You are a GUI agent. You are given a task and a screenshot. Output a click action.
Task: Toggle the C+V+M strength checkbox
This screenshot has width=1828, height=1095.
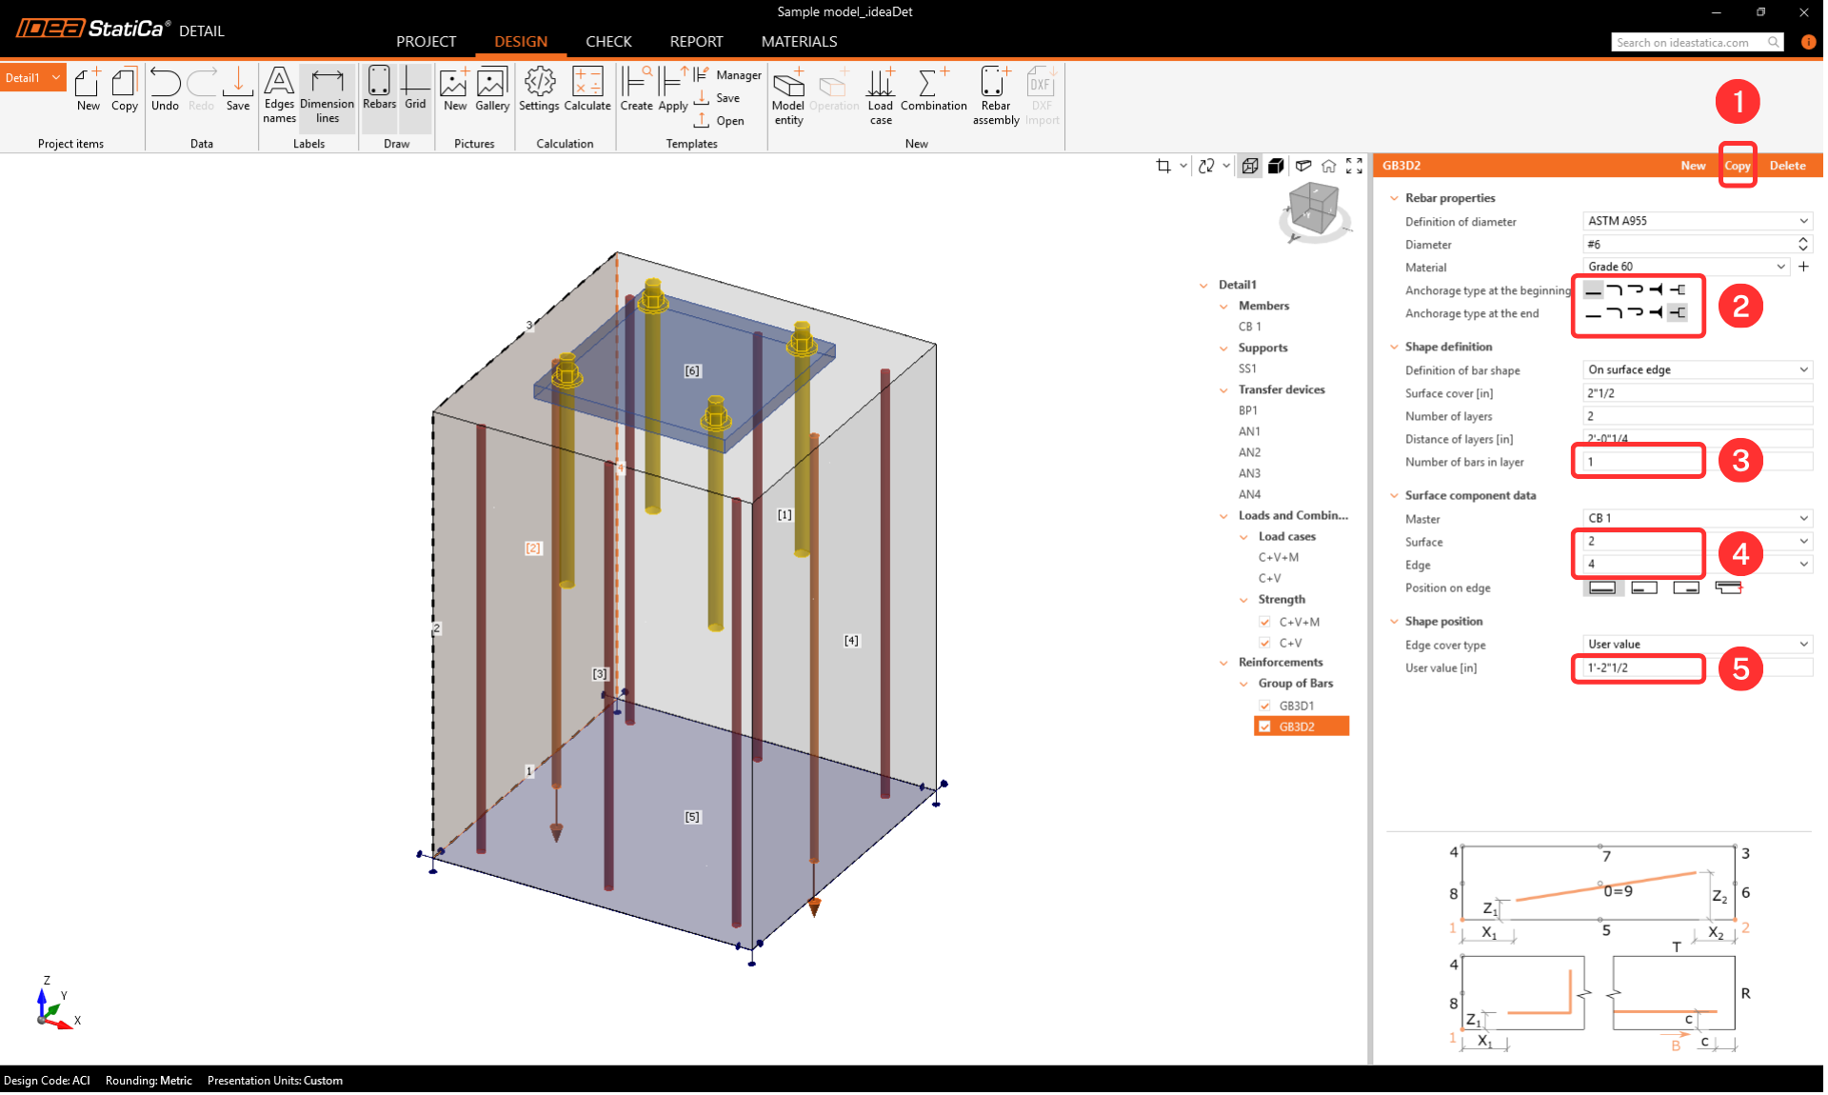pyautogui.click(x=1264, y=622)
